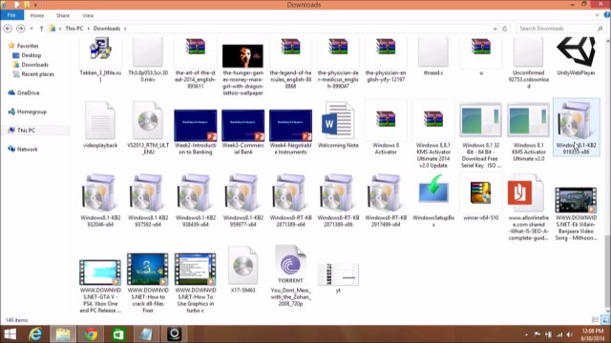The width and height of the screenshot is (611, 343).
Task: Refresh the Downloads folder
Action: 505,29
